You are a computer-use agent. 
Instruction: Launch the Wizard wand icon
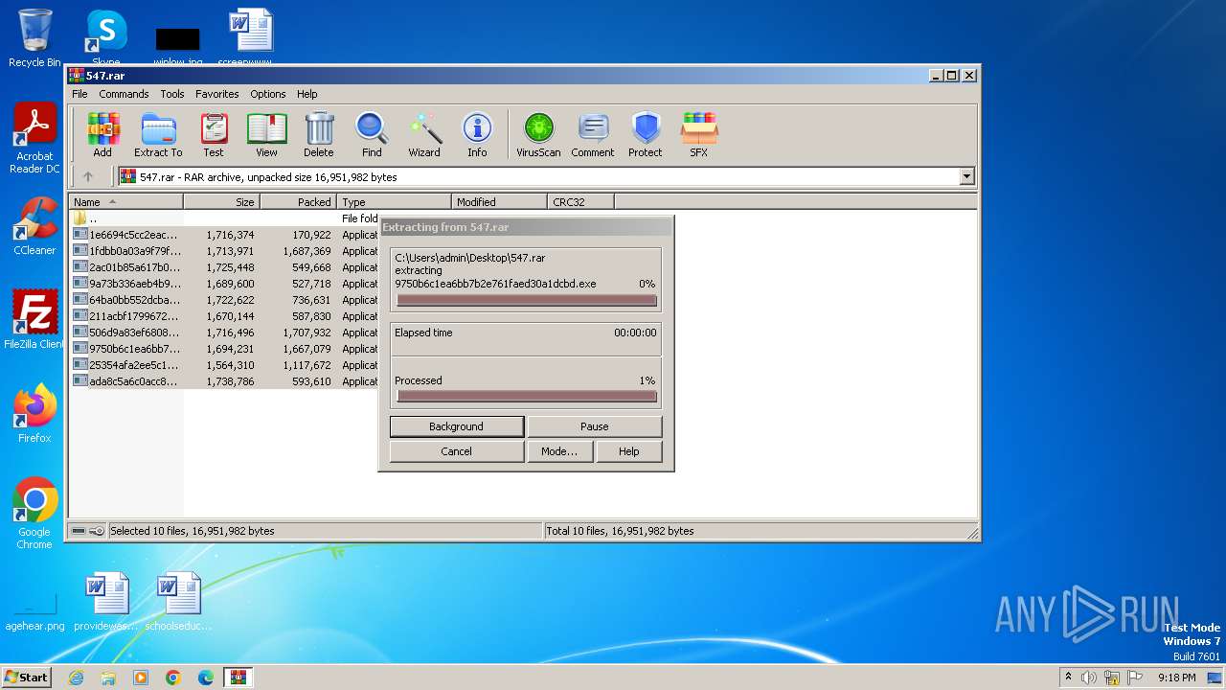424,134
